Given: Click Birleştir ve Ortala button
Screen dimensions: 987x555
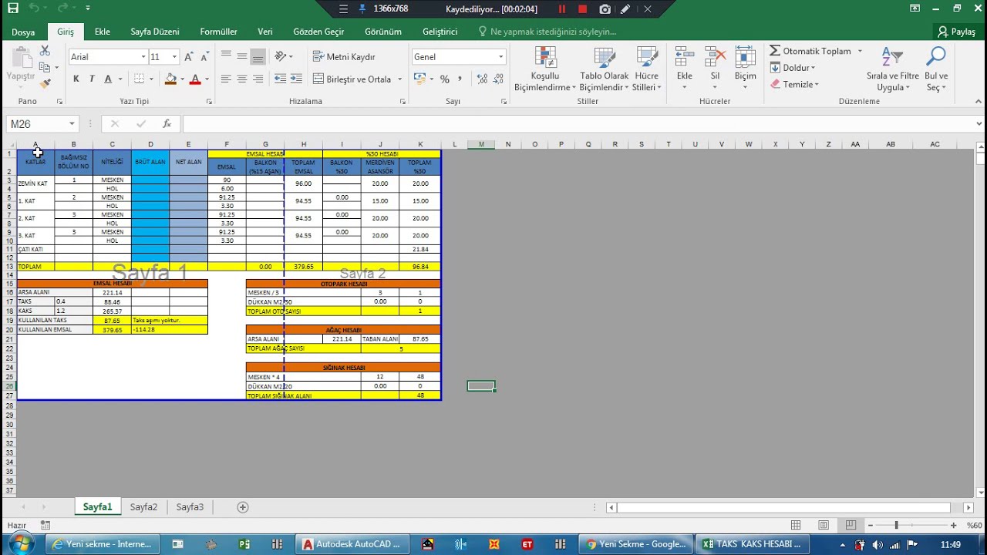Looking at the screenshot, I should pos(353,79).
